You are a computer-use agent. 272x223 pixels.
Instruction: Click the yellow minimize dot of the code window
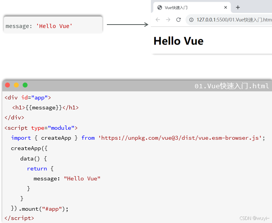pos(16,85)
